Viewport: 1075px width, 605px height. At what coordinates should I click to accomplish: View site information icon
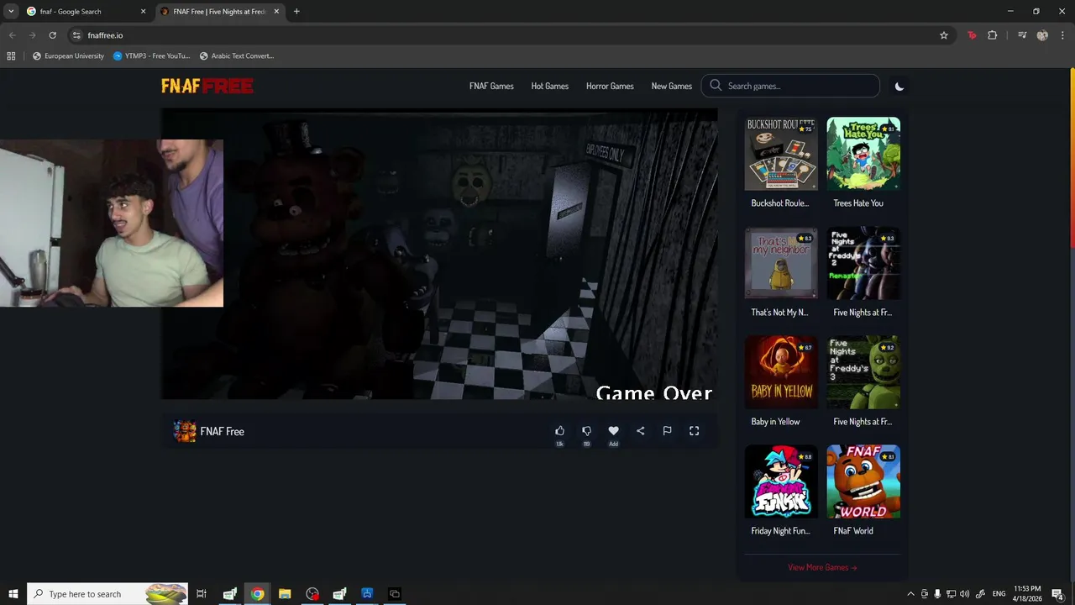coord(76,35)
